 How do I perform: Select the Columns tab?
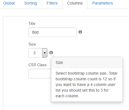coord(75,3)
